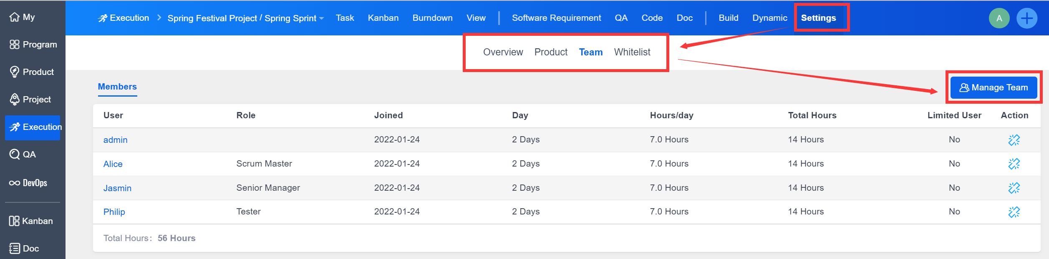Open the Jasmin user profile link

click(117, 188)
